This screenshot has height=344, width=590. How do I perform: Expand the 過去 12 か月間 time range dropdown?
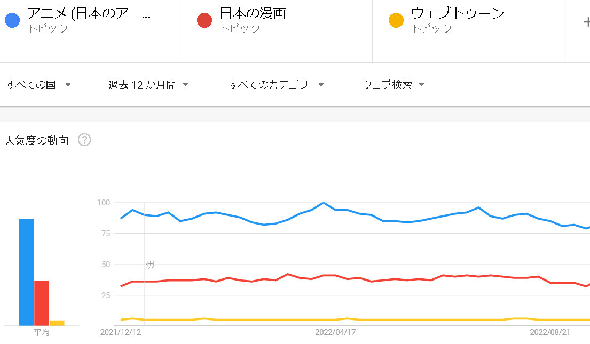(148, 85)
